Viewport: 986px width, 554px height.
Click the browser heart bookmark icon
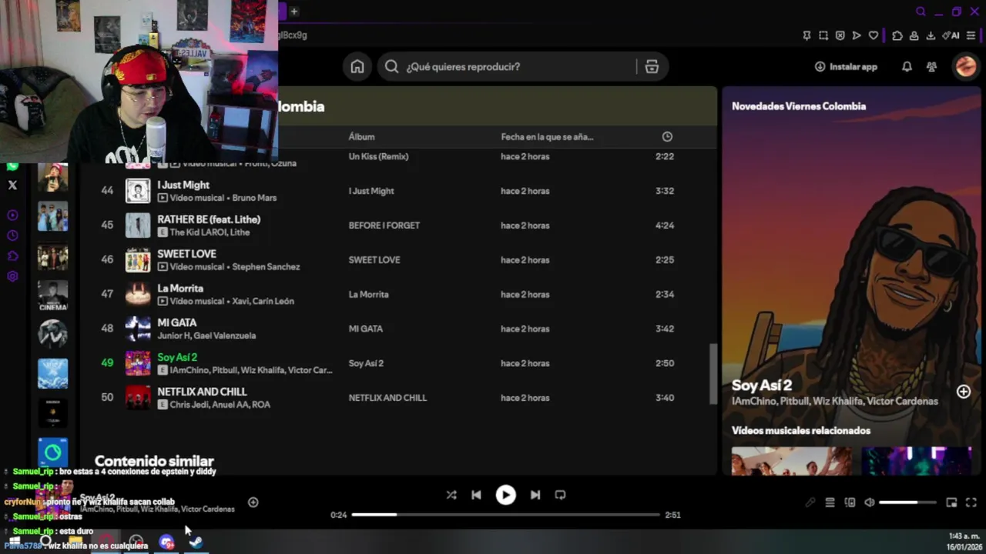(873, 35)
